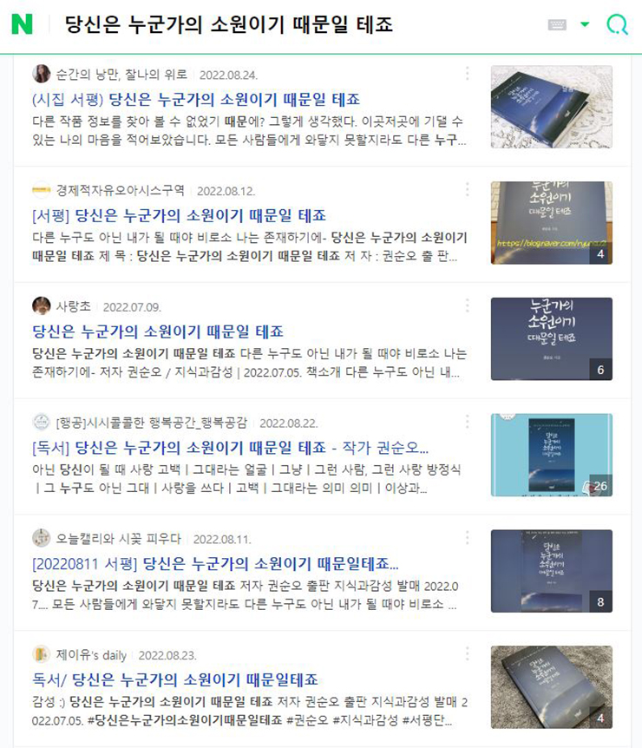Viewport: 642px width, 748px height.
Task: Open more options for the 2022.08.24 post
Action: (467, 74)
